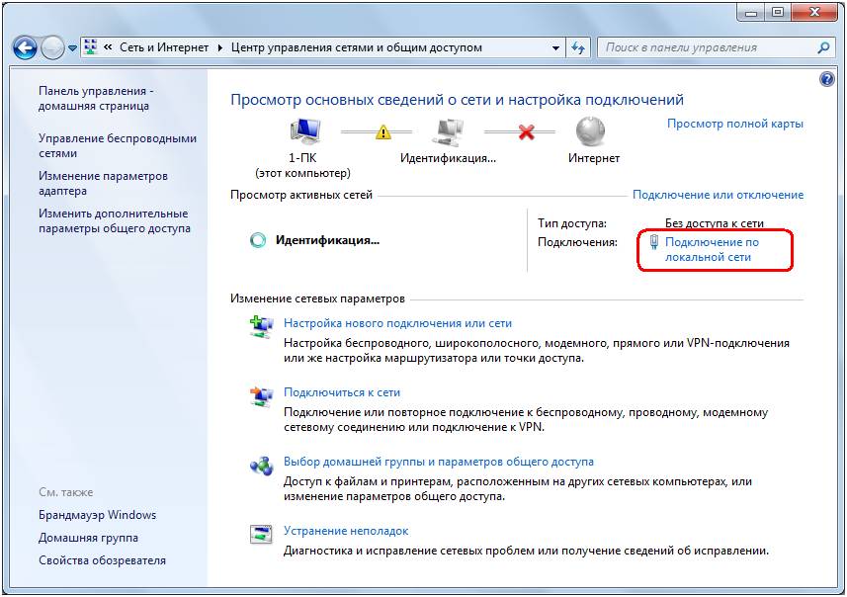This screenshot has height=597, width=847.
Task: Open 'Изменить дополнительные параметры общего доступа'
Action: (114, 221)
